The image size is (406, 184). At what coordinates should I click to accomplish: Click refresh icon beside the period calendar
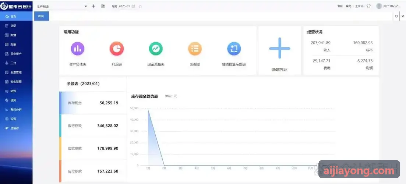point(140,7)
